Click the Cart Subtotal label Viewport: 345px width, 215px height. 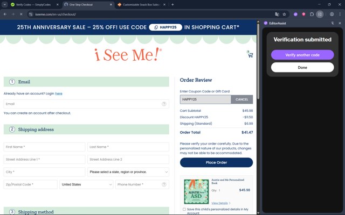point(190,111)
